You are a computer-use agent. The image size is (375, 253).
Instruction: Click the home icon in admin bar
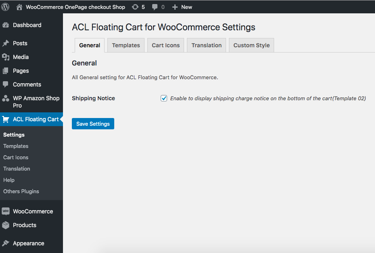(19, 7)
